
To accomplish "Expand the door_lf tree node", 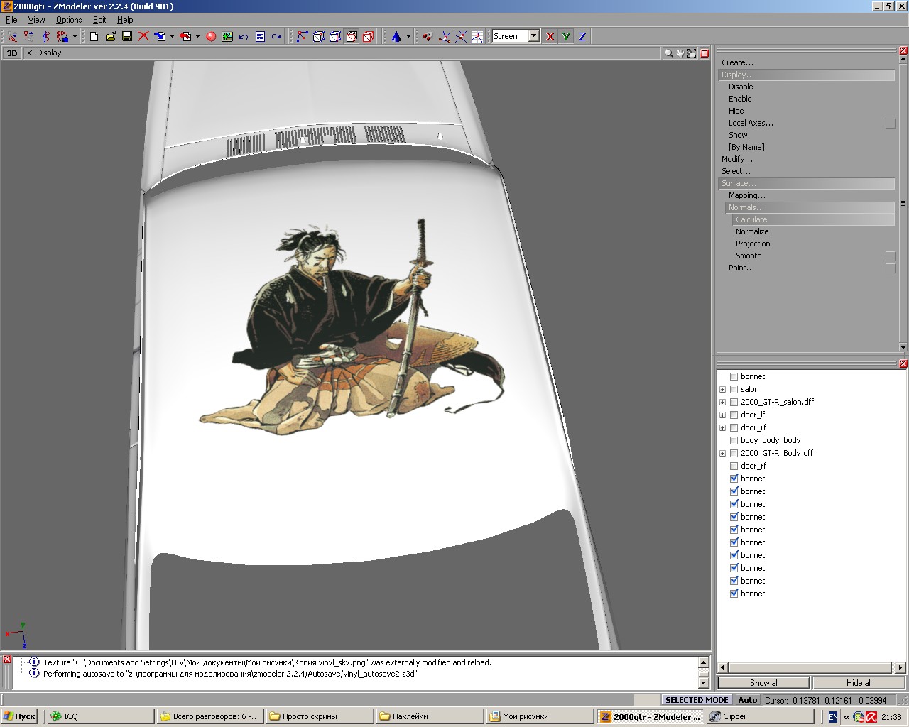I will (723, 415).
